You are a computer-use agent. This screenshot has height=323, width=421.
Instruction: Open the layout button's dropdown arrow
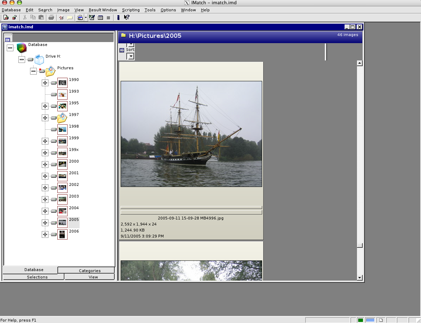tap(86, 18)
